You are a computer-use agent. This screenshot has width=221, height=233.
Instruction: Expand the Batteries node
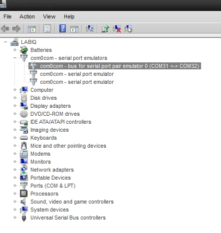click(x=15, y=50)
